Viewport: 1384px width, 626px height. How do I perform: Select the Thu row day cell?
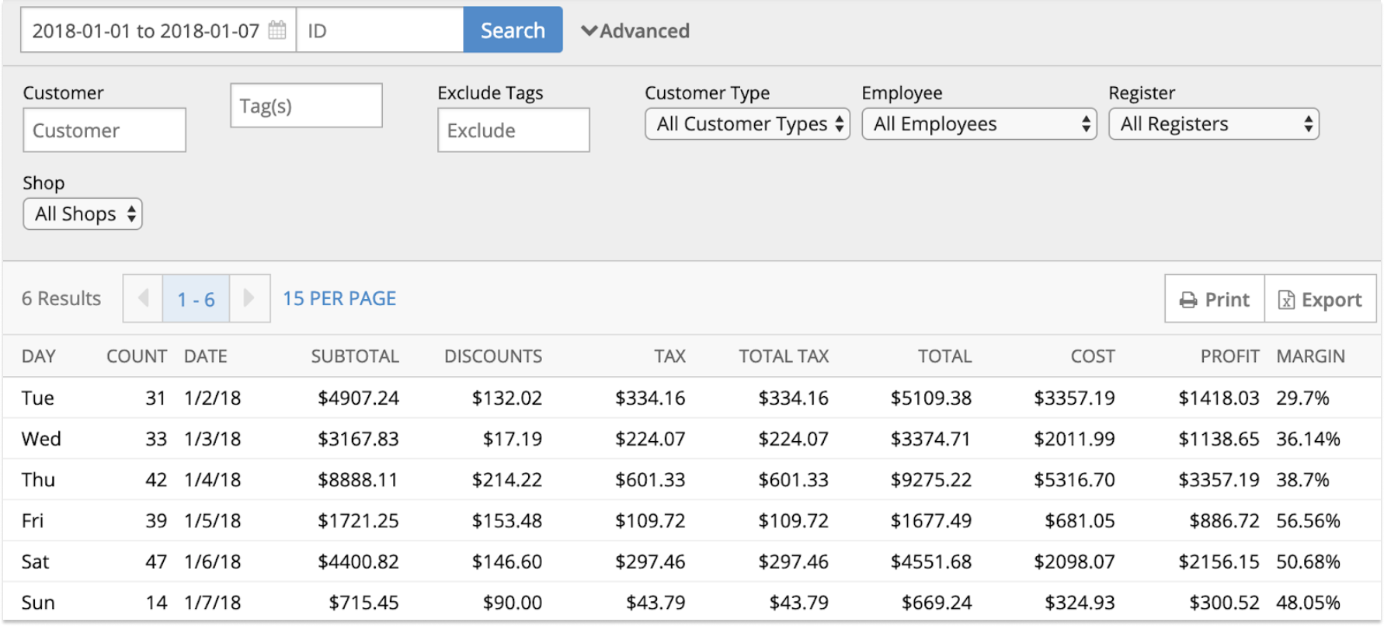click(x=38, y=480)
